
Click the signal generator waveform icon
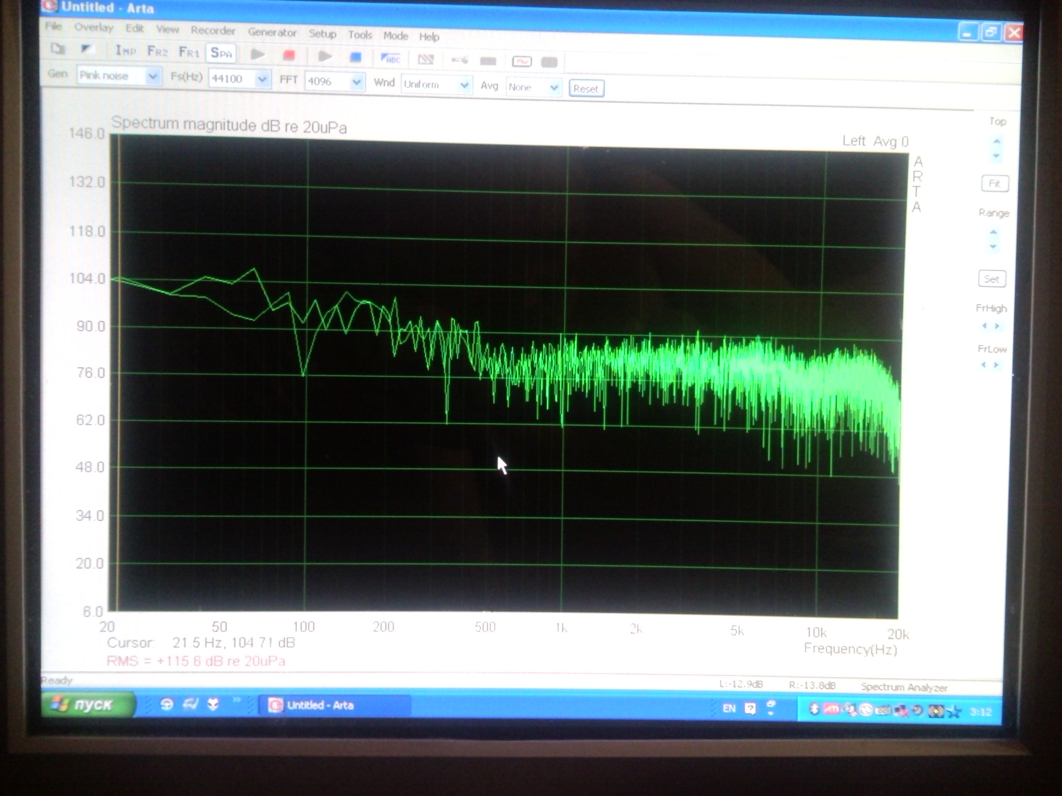pyautogui.click(x=521, y=62)
